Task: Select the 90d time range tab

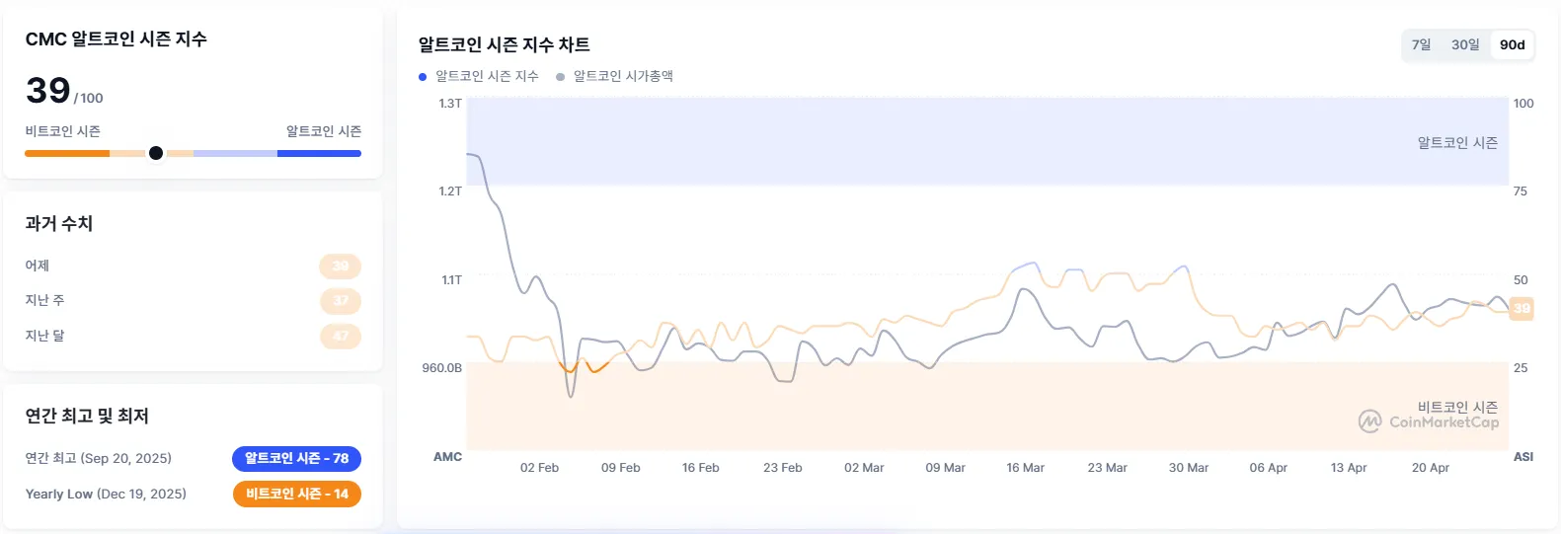Action: tap(1512, 44)
